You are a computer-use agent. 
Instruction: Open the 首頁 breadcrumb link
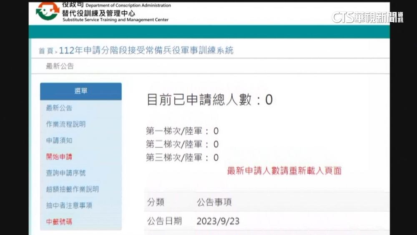click(46, 51)
